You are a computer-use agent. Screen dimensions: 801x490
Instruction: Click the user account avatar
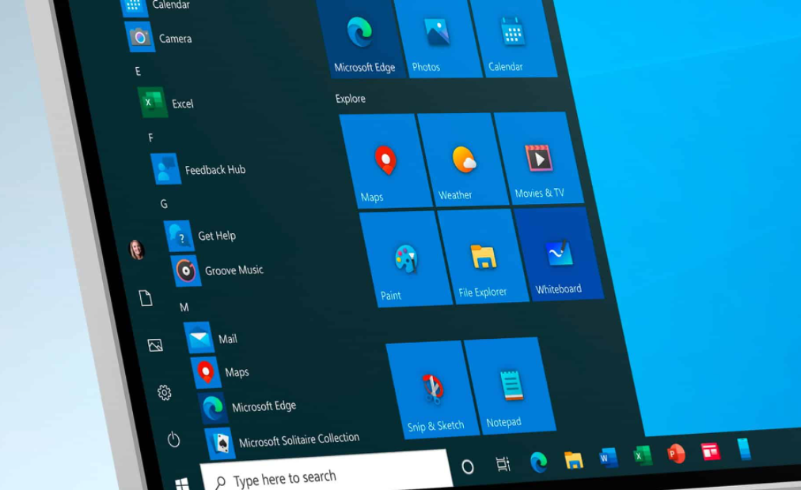(x=136, y=250)
